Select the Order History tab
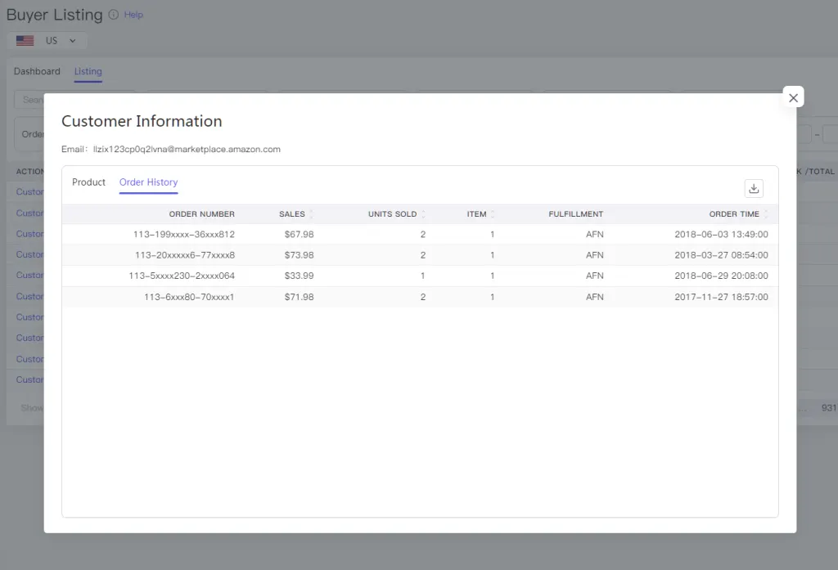Screen dimensions: 838x570 click(148, 182)
